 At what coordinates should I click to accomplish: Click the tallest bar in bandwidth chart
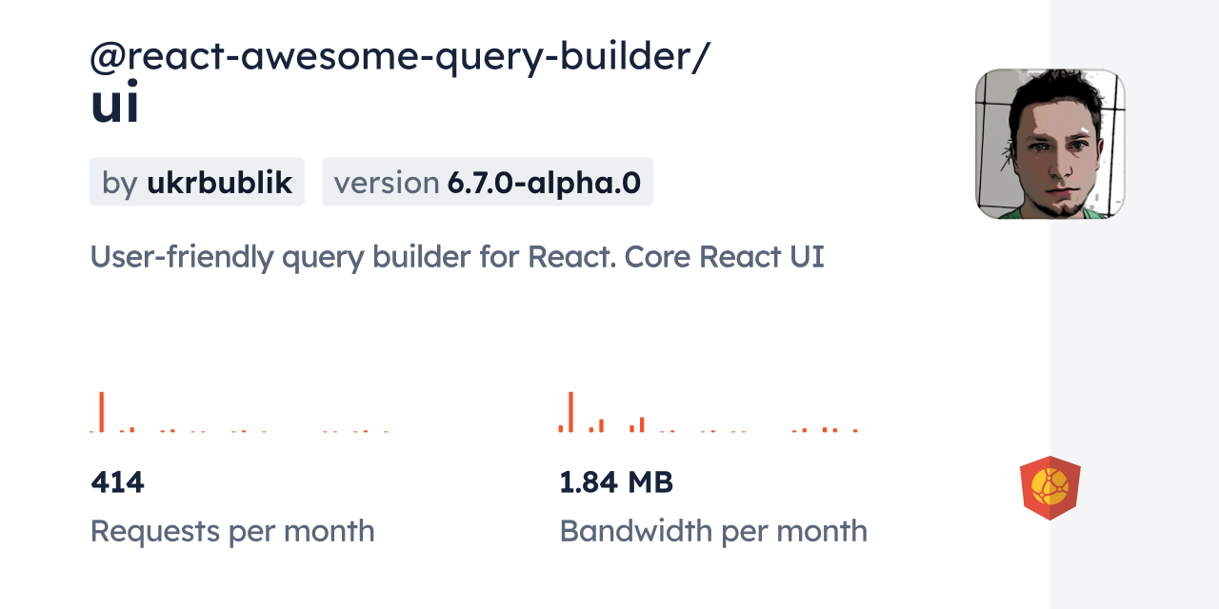click(570, 411)
